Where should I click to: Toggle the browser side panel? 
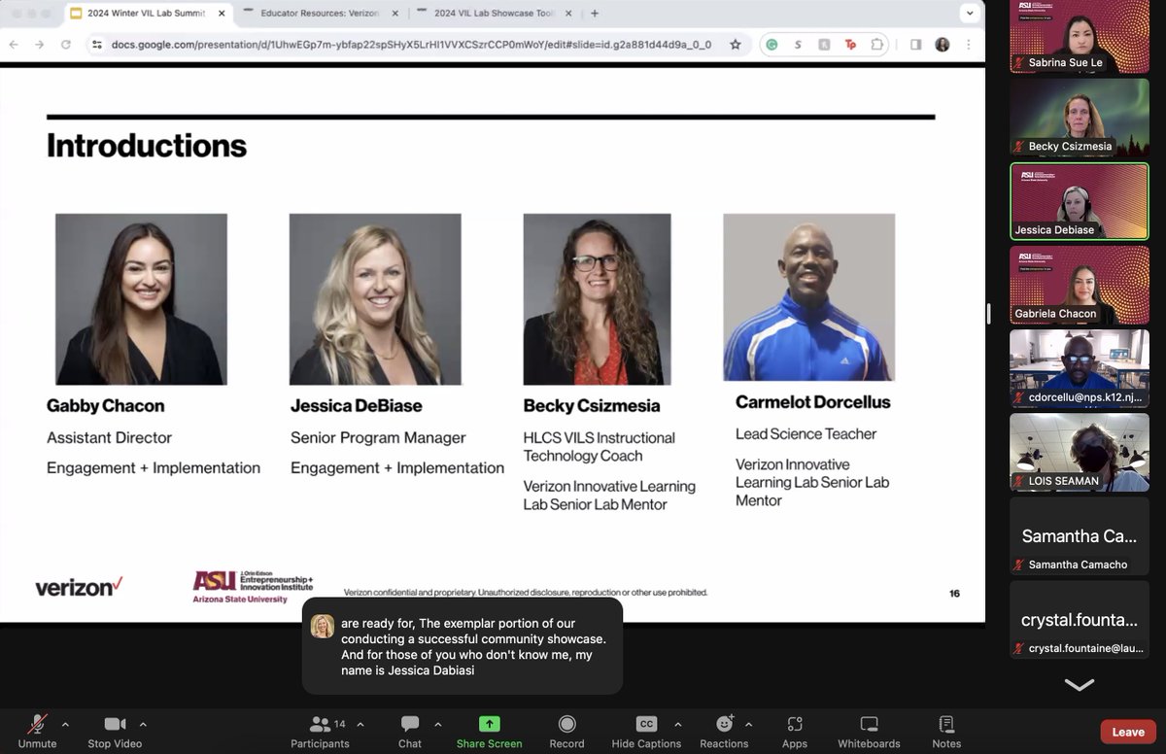tap(915, 45)
